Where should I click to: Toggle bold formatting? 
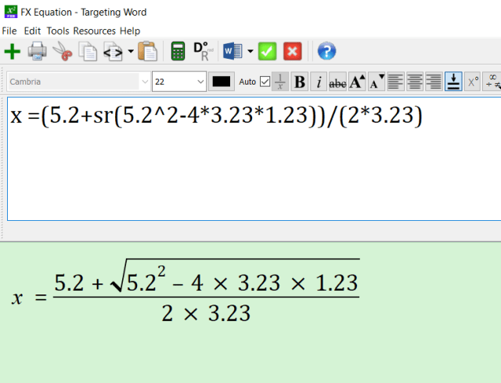(299, 81)
